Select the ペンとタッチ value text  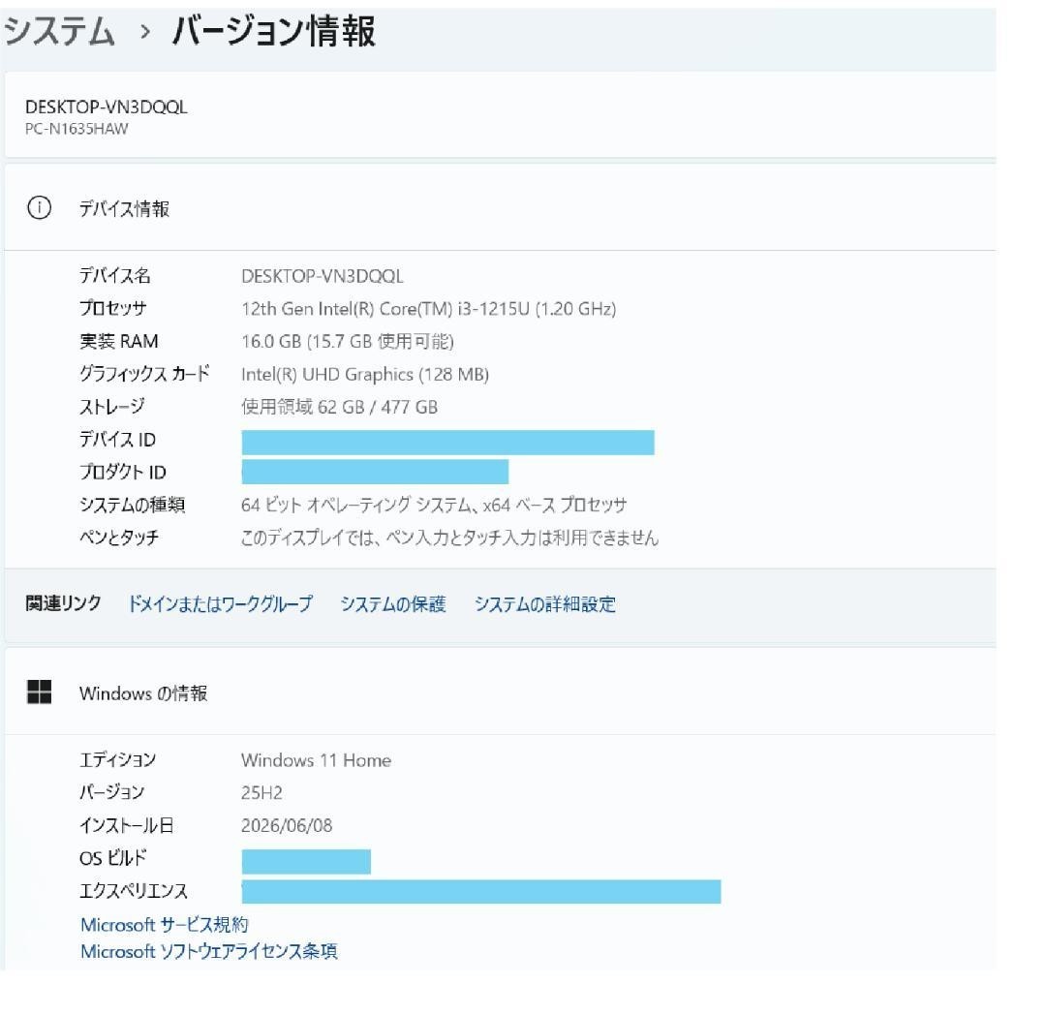click(449, 538)
